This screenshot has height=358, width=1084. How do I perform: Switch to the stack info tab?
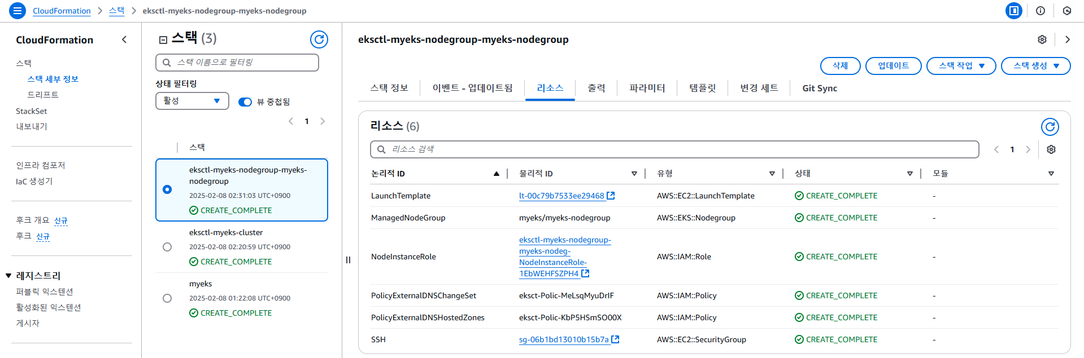pyautogui.click(x=389, y=88)
